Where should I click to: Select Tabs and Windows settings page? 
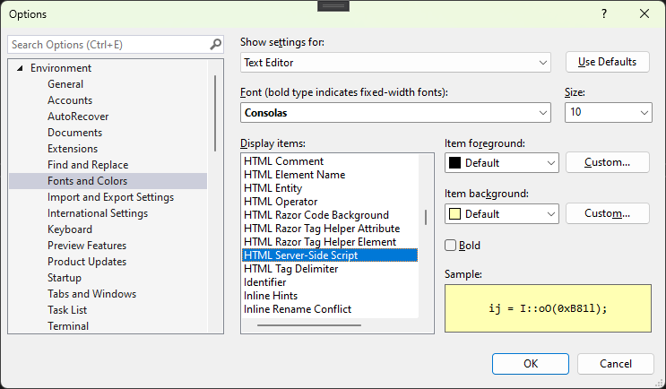[x=91, y=294]
